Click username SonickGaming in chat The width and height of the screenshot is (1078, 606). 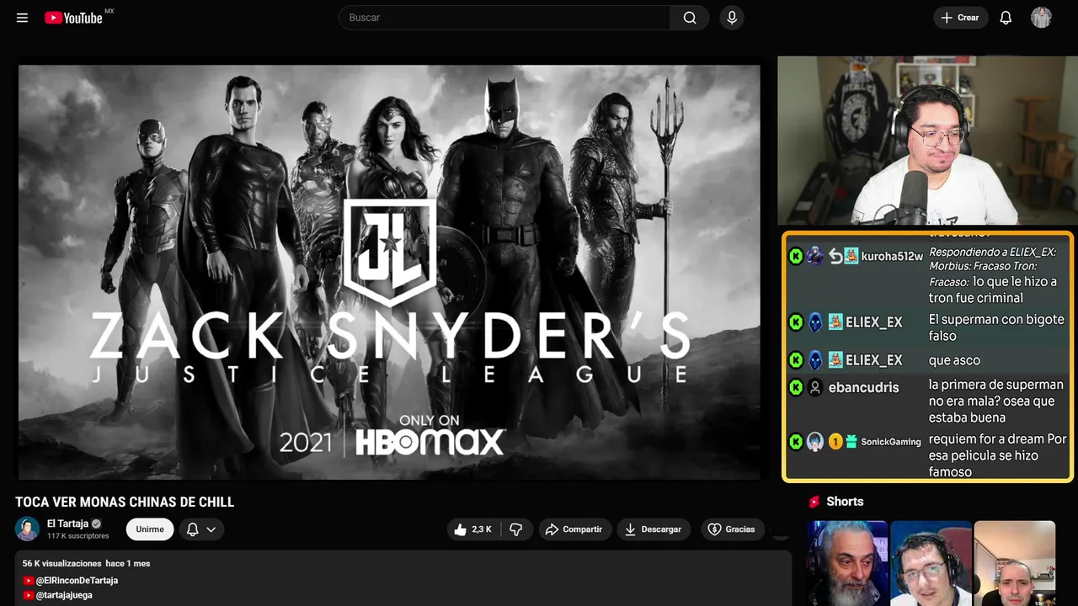[890, 442]
